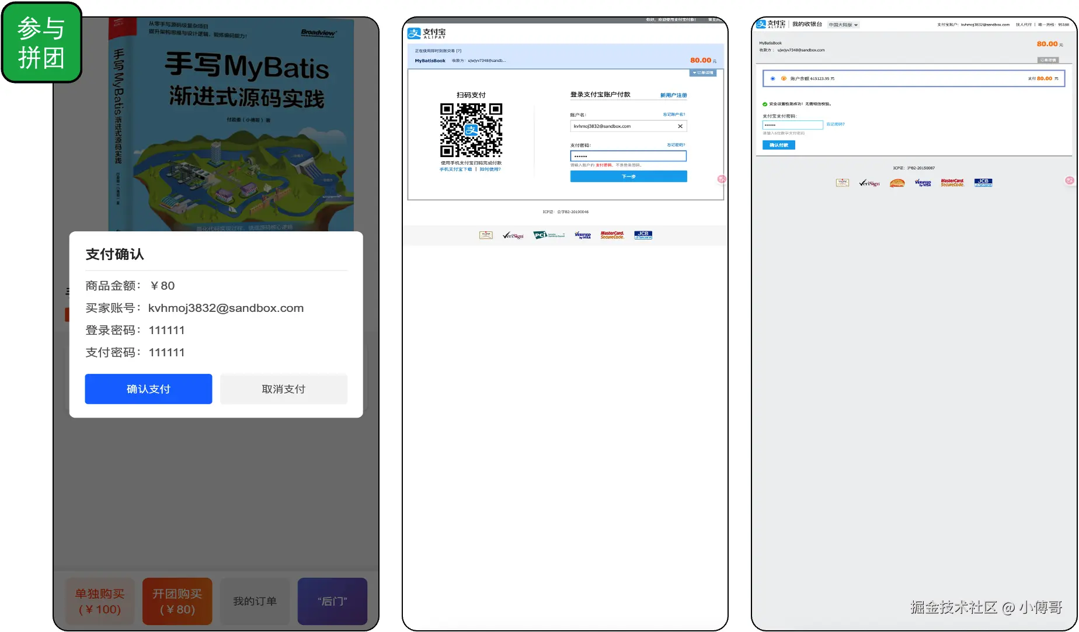Click 单独购买 (¥100) at the bottom
Screen dimensions: 1079x632
(100, 602)
